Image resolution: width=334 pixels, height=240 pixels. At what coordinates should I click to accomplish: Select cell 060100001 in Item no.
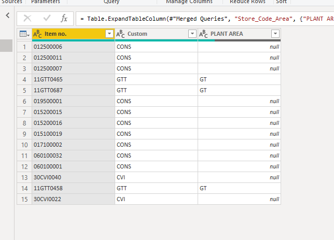click(73, 166)
